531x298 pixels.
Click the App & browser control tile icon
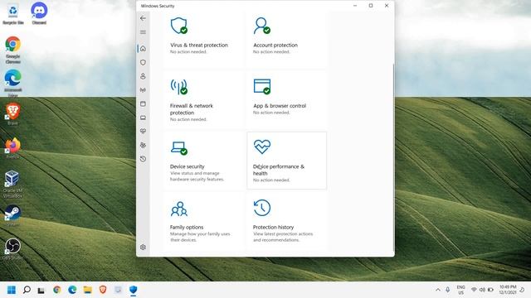[x=262, y=86]
